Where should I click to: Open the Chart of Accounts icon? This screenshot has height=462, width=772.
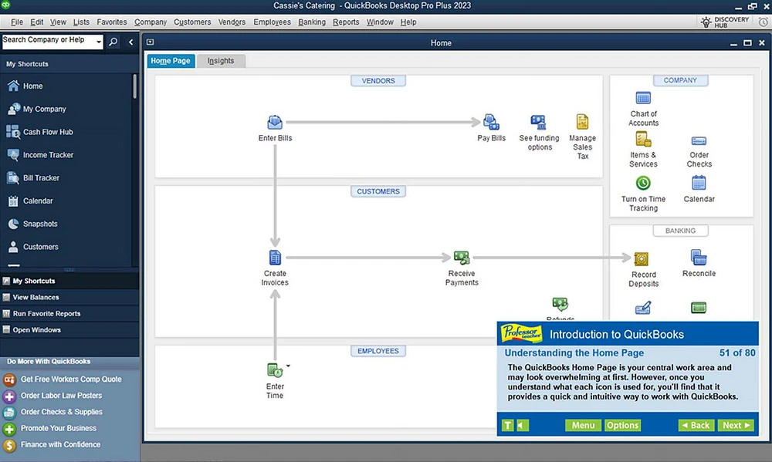[643, 99]
